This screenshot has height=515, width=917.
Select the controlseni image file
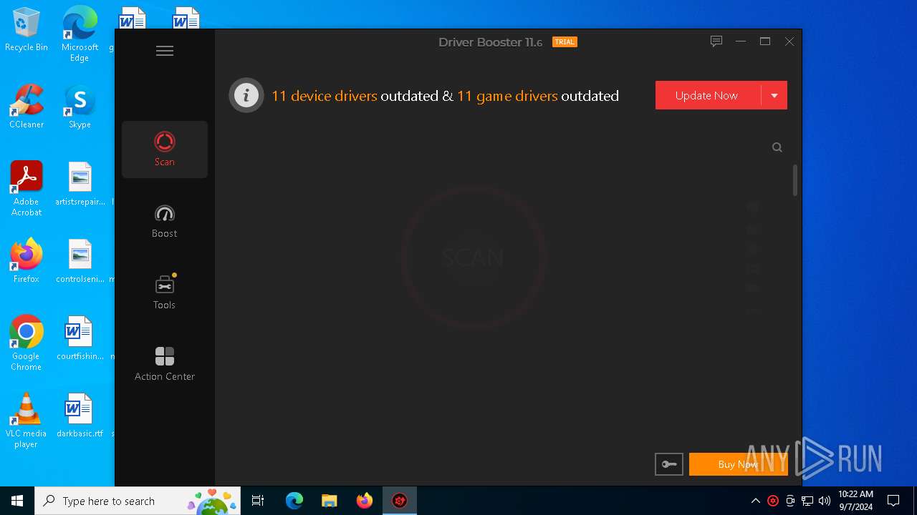pyautogui.click(x=80, y=262)
